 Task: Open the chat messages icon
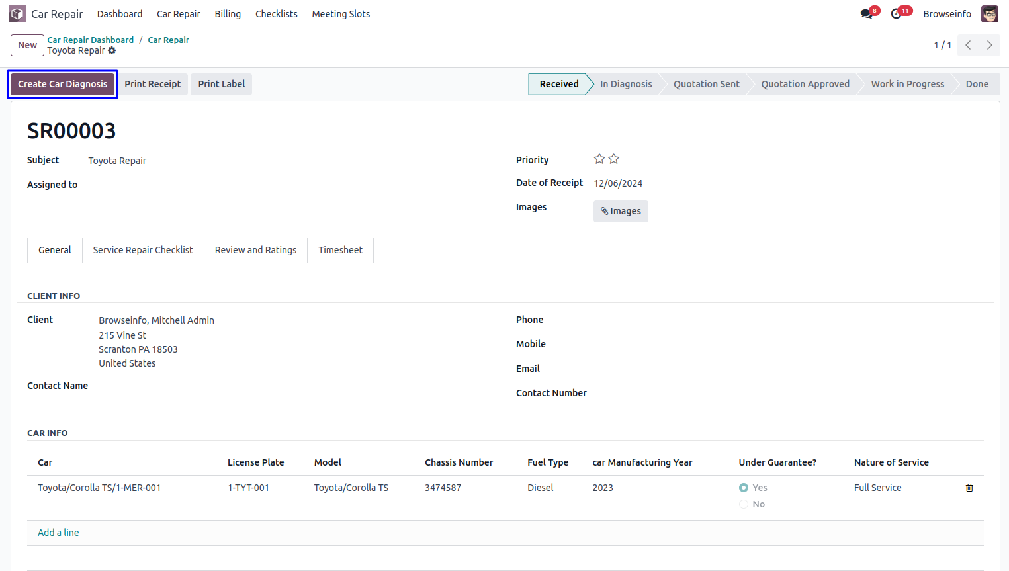pyautogui.click(x=867, y=14)
